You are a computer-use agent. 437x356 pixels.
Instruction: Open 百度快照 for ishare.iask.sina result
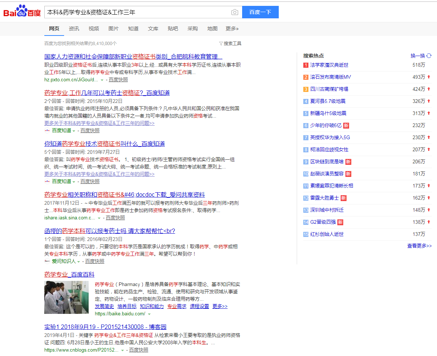115,218
